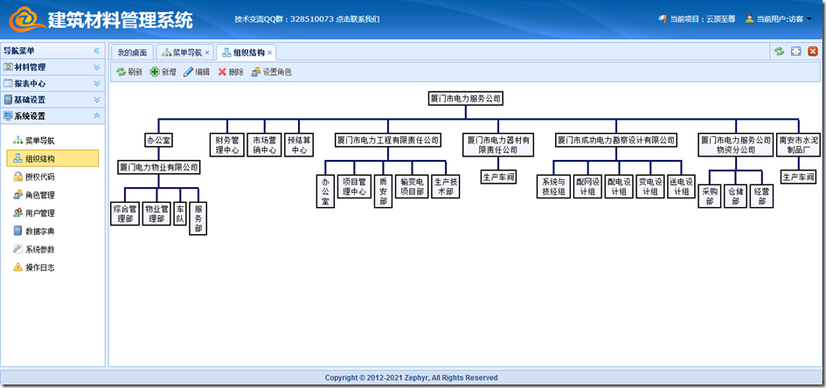Select the 配电设计组 node
The image size is (826, 388).
(x=619, y=186)
